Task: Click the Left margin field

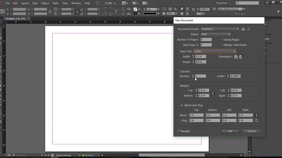Action: coord(236,90)
